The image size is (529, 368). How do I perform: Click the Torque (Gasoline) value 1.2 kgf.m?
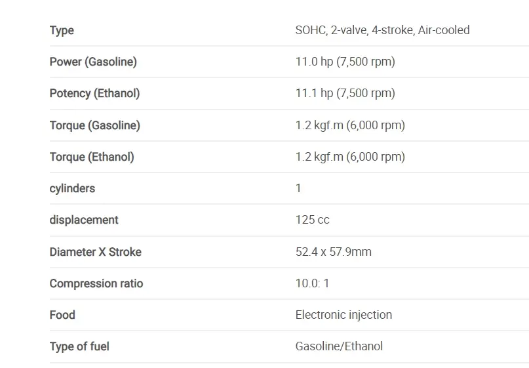click(350, 125)
